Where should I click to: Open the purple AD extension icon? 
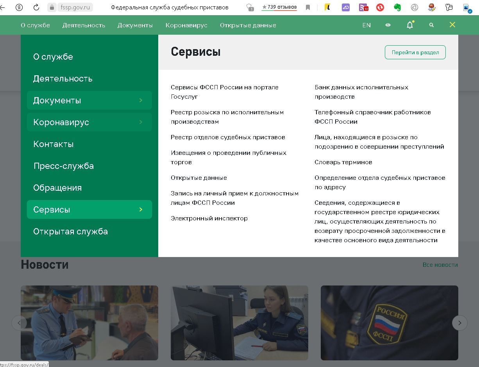[346, 7]
